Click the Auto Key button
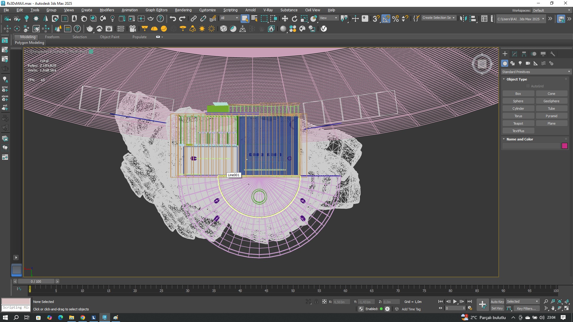Screen dimensions: 573x322 coord(497,302)
